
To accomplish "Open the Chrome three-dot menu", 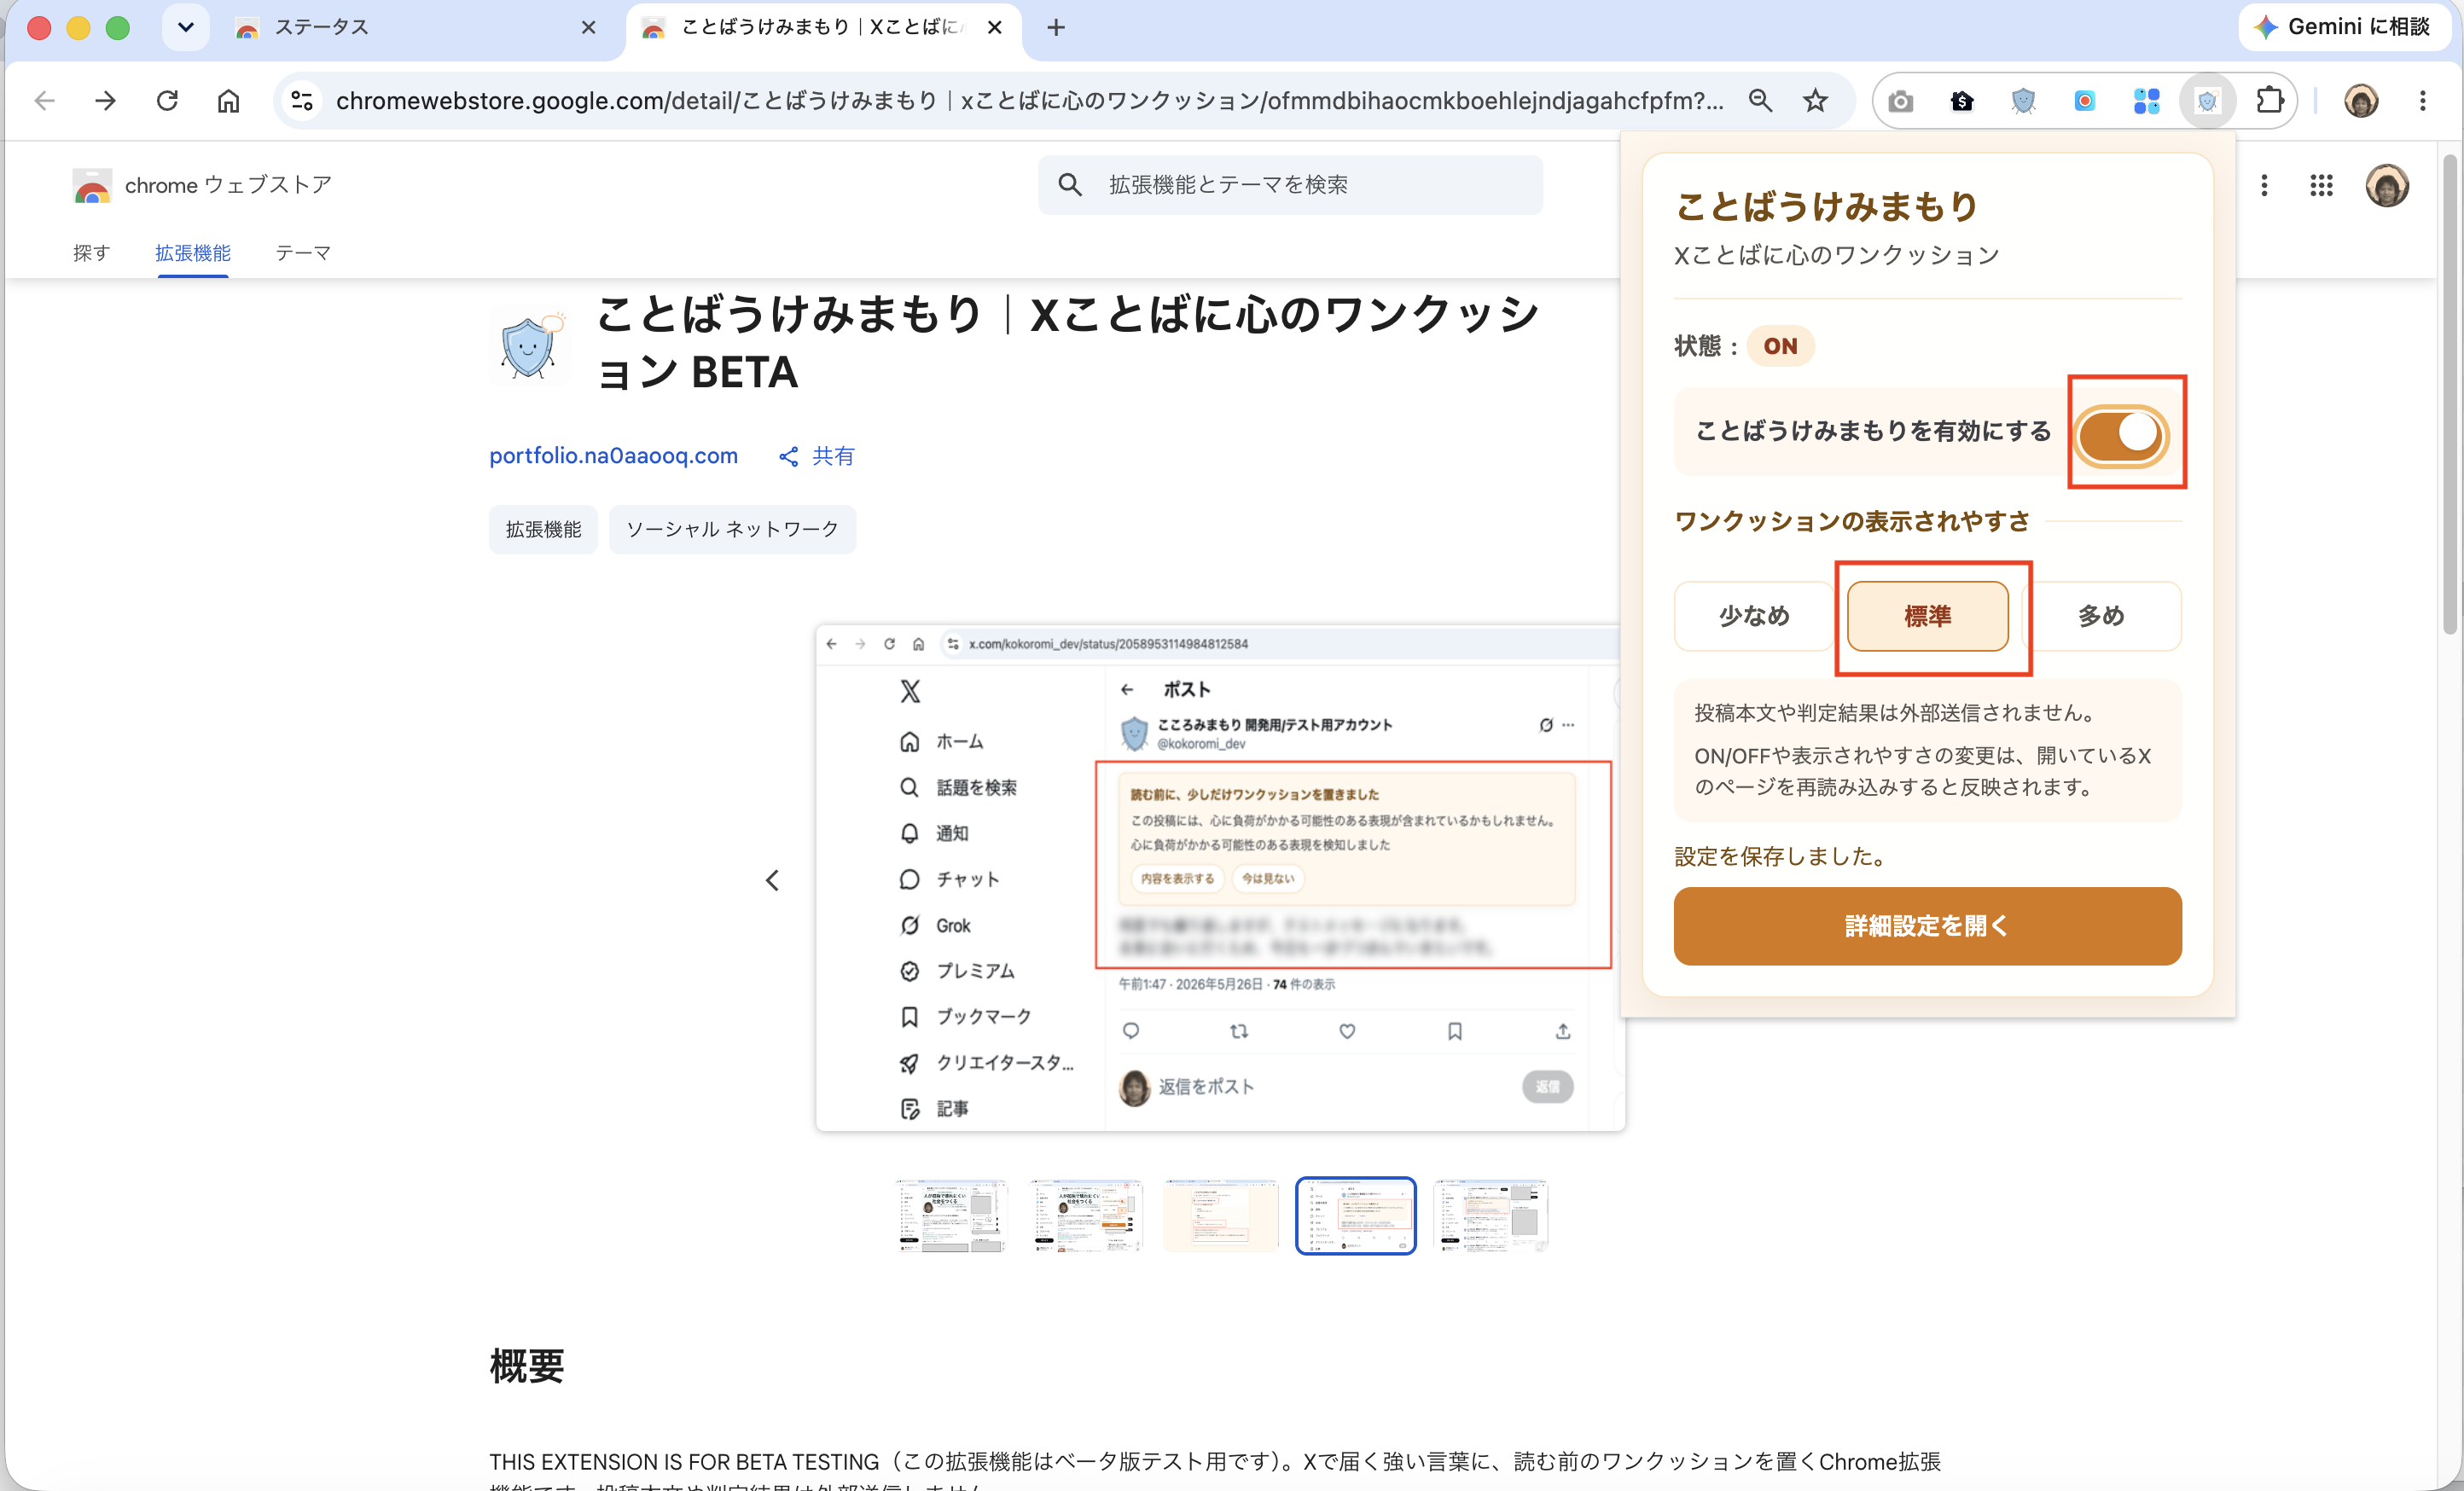I will tap(2422, 101).
